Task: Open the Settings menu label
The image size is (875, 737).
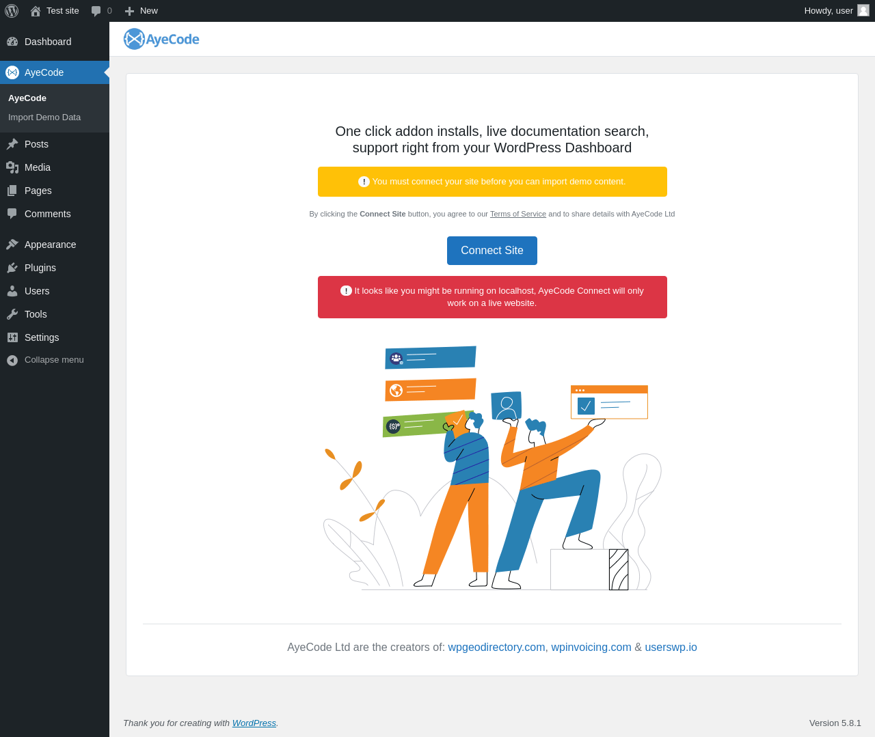Action: [x=42, y=337]
